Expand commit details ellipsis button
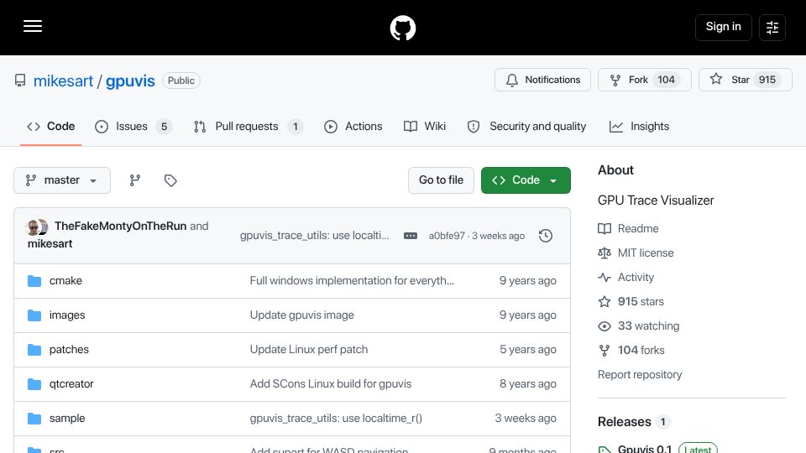This screenshot has height=453, width=806. point(411,236)
